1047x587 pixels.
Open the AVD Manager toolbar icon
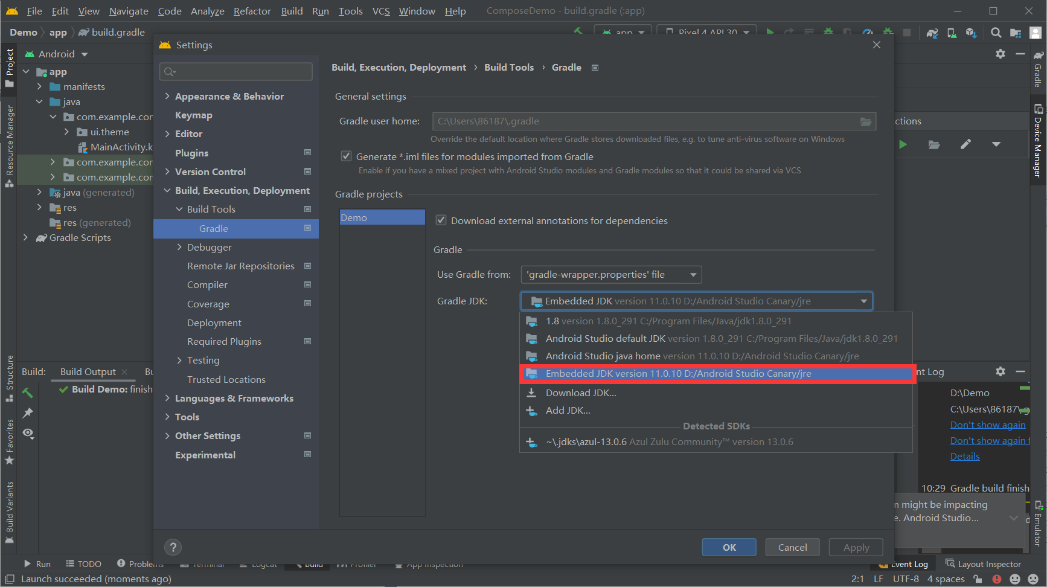pyautogui.click(x=952, y=33)
